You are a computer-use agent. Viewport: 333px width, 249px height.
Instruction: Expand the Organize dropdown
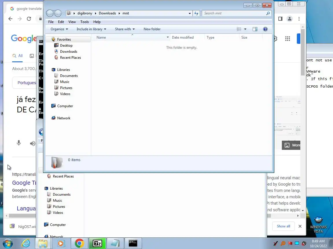click(59, 29)
